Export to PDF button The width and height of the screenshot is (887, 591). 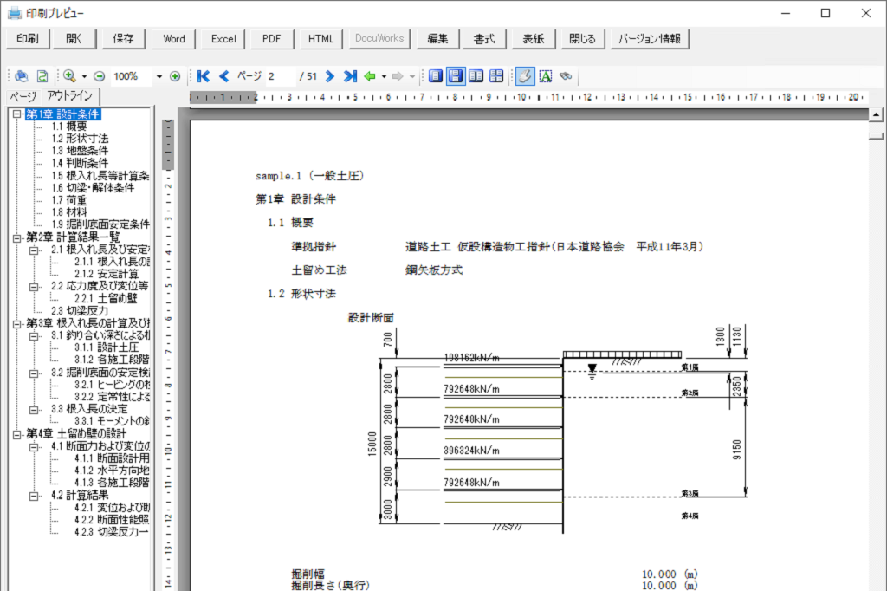pos(271,38)
